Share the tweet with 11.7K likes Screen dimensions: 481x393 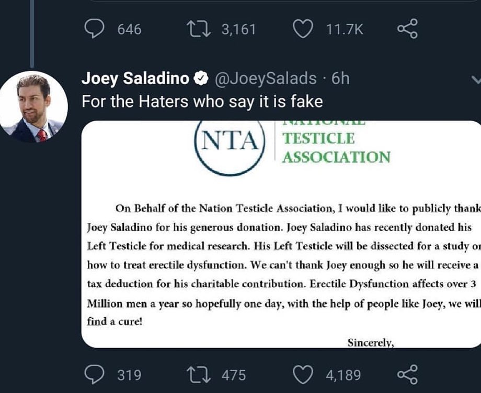point(407,29)
